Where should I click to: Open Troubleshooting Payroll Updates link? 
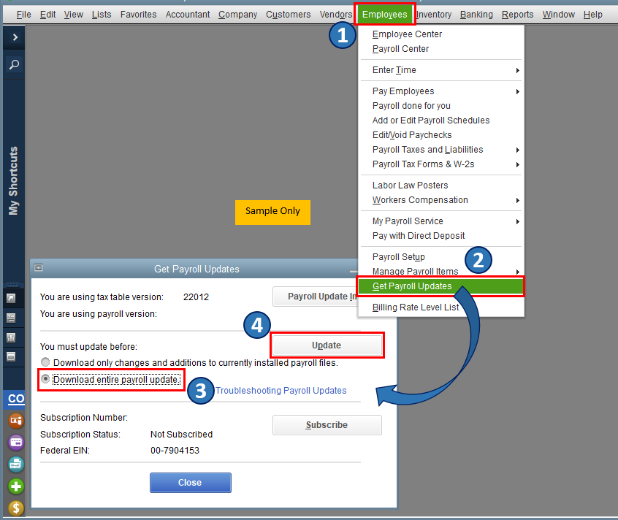click(x=281, y=391)
